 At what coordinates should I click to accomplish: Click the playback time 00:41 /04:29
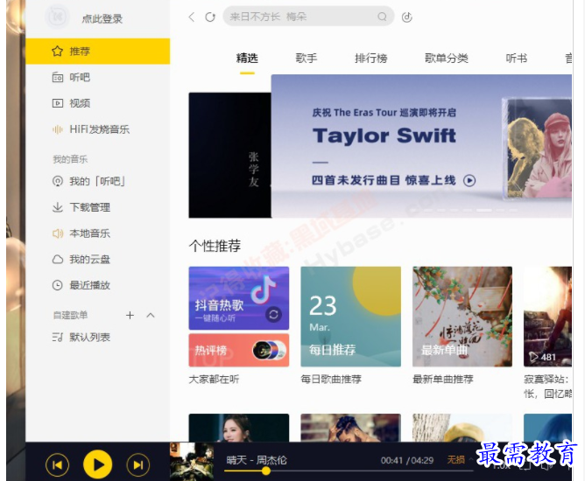pos(407,461)
